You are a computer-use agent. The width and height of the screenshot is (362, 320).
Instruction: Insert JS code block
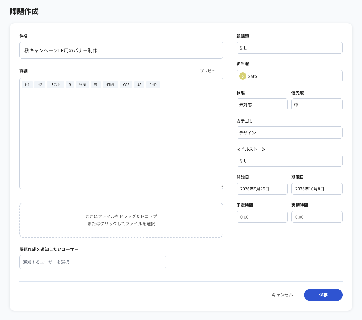click(x=139, y=85)
